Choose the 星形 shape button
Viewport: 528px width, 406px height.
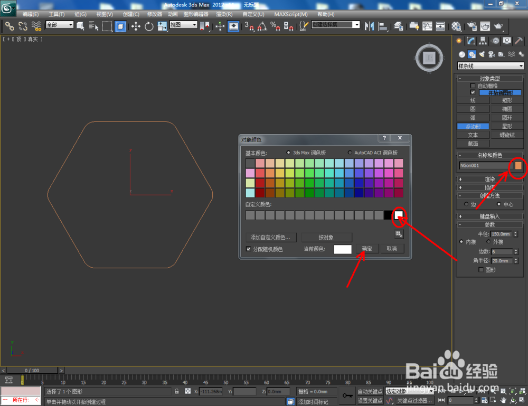tap(507, 126)
